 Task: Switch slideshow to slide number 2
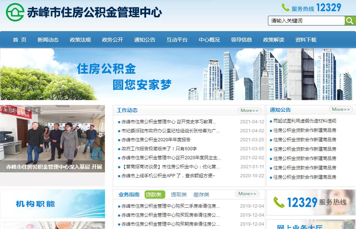tap(13, 111)
